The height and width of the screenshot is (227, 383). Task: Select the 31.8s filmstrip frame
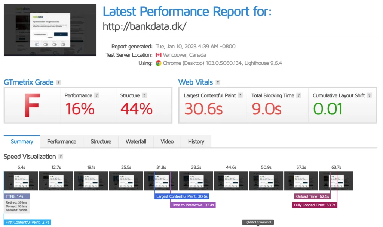pos(161,181)
